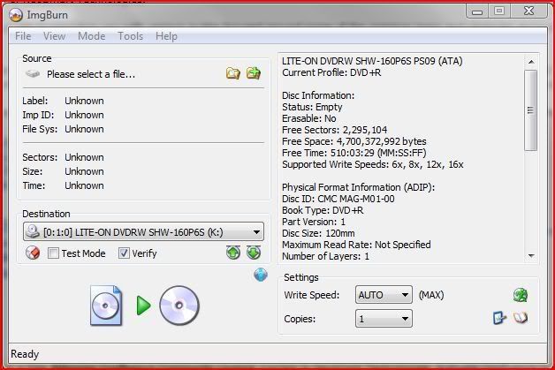The image size is (555, 370).
Task: Click the eraser disc icon near Test Mode
Action: [33, 253]
